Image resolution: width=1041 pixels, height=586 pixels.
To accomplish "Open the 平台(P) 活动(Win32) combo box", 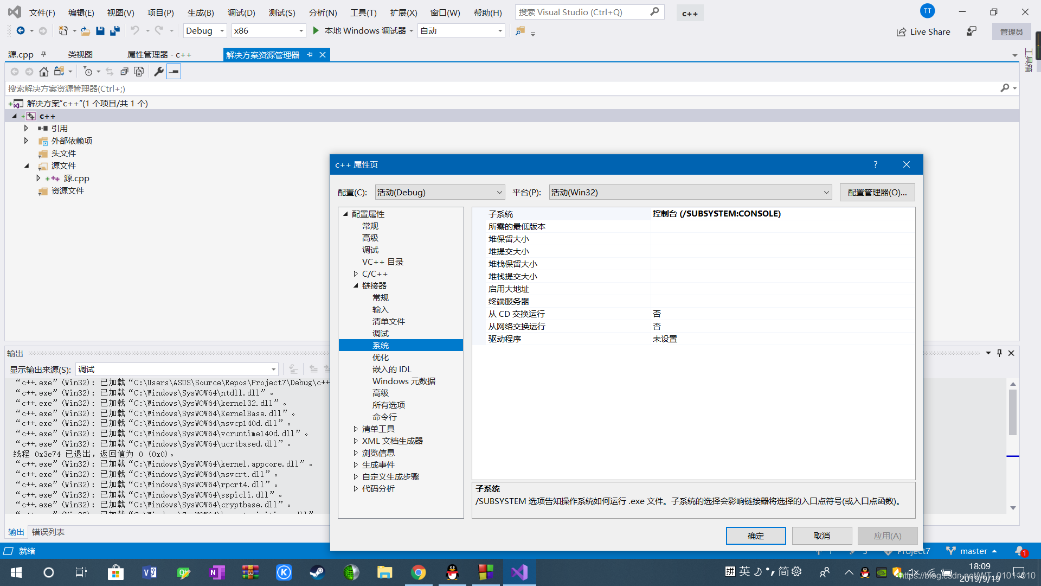I will pyautogui.click(x=690, y=192).
